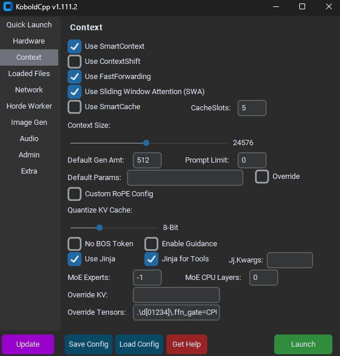Click into the Default Params text field

tap(185, 178)
